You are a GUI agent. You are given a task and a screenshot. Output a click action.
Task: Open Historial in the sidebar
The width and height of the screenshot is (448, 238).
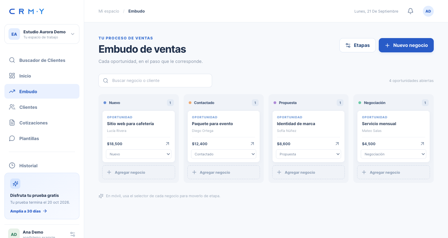pos(42,166)
